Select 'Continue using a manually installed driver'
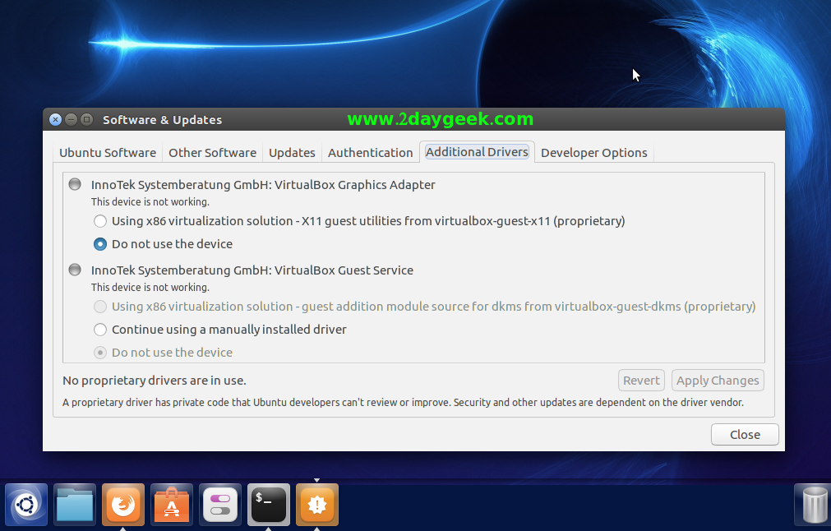Viewport: 831px width, 531px height. 100,330
